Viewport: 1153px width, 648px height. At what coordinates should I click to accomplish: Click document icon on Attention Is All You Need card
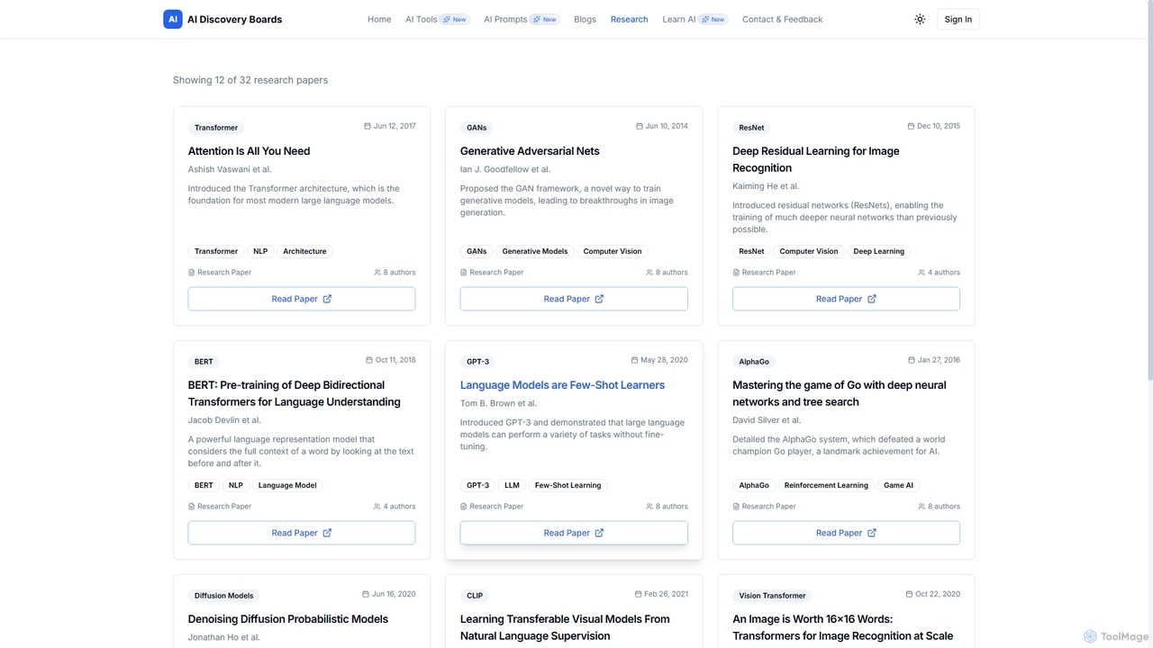click(192, 272)
